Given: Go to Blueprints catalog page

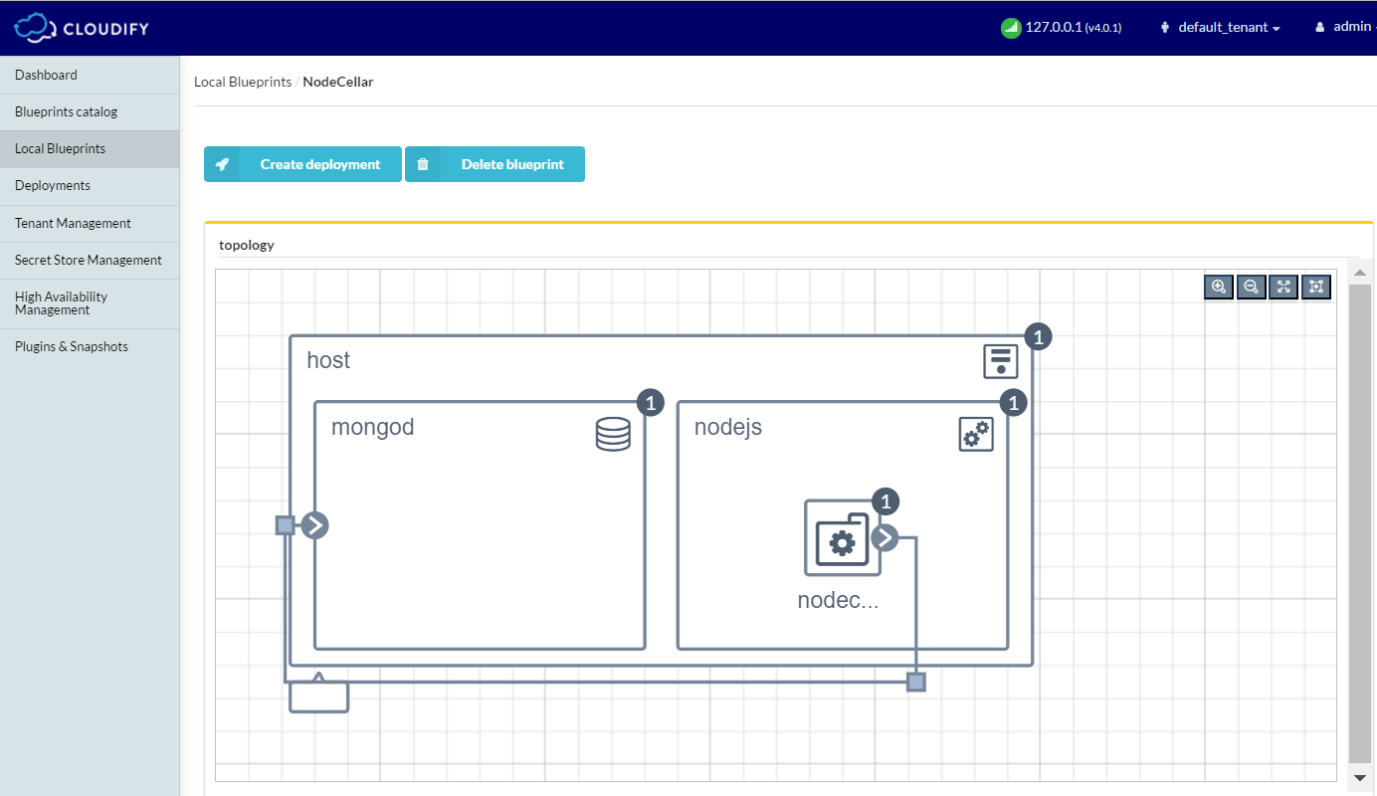Looking at the screenshot, I should 90,111.
